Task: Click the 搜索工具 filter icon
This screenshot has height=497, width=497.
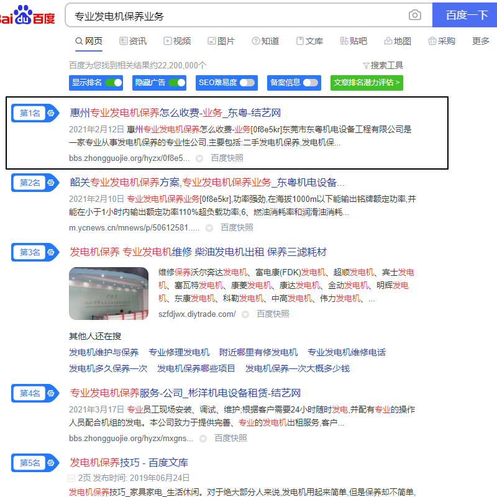Action: coord(366,66)
